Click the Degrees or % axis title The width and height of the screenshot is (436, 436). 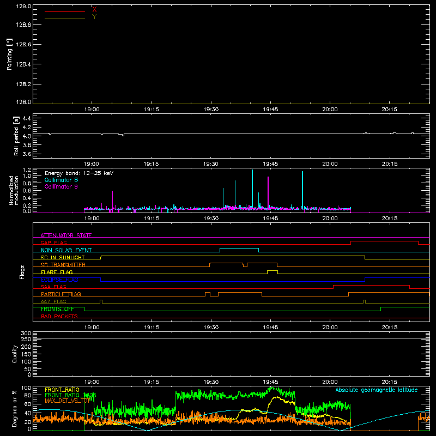pyautogui.click(x=15, y=408)
